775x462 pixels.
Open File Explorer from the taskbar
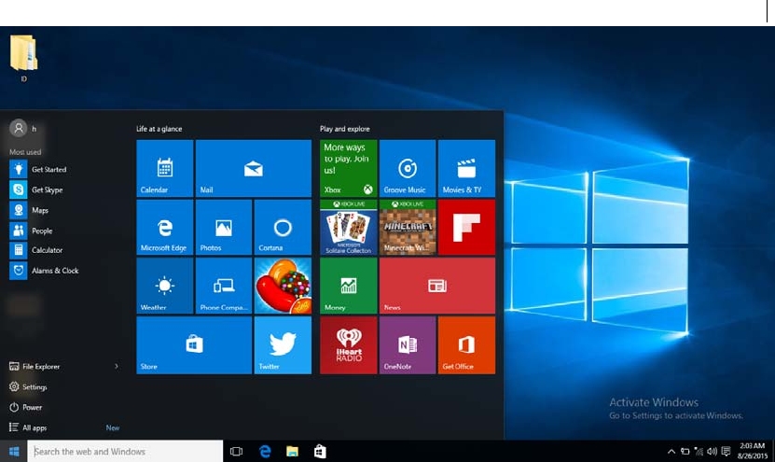(292, 451)
